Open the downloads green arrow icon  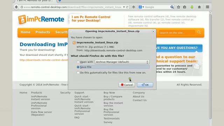(x=192, y=7)
